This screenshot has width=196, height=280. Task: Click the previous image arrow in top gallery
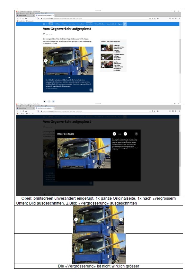click(x=46, y=60)
